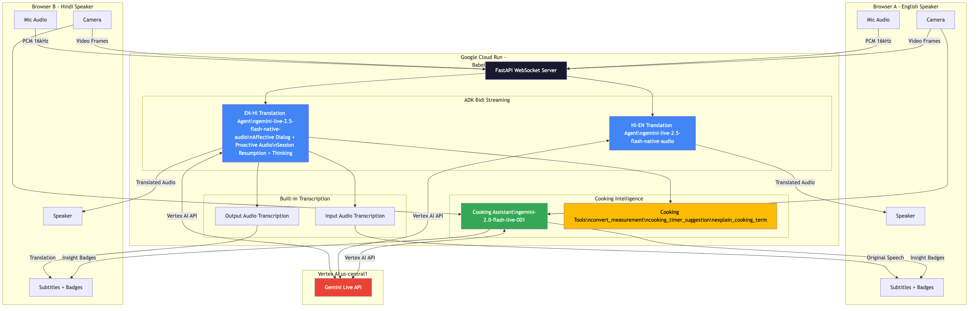Click Insight Badges label in Browser A
The width and height of the screenshot is (979, 311).
(x=927, y=258)
